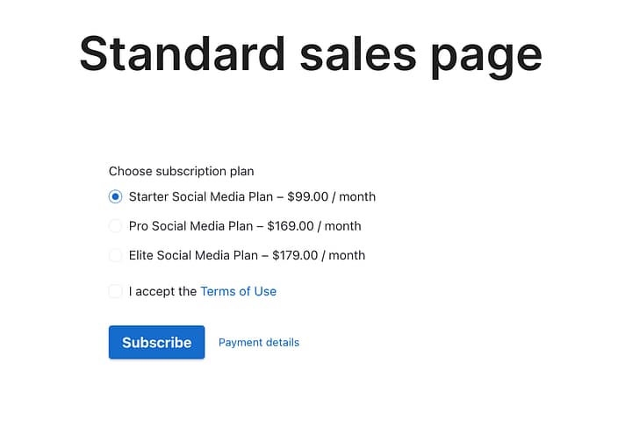Viewport: 625px width, 448px height.
Task: Click the word 'Standard' in the heading
Action: pos(183,54)
